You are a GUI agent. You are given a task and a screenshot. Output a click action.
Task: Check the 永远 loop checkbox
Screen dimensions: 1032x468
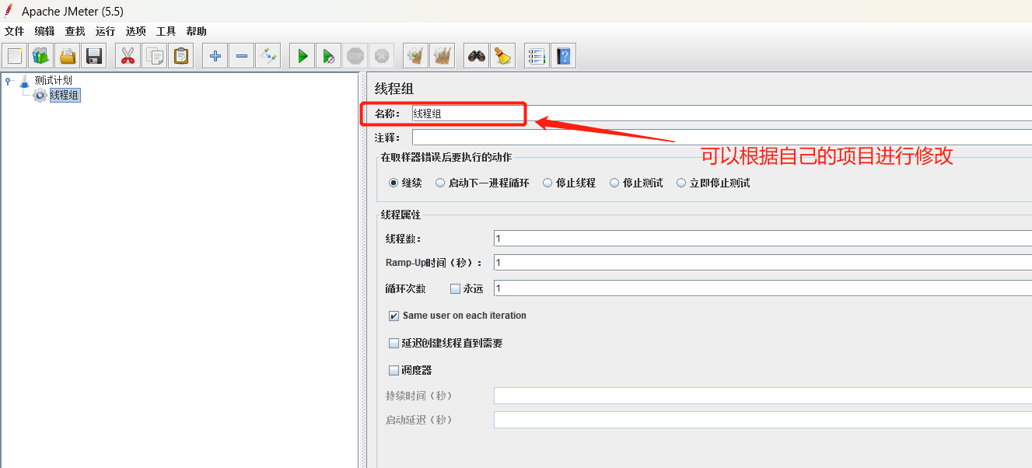[x=456, y=289]
